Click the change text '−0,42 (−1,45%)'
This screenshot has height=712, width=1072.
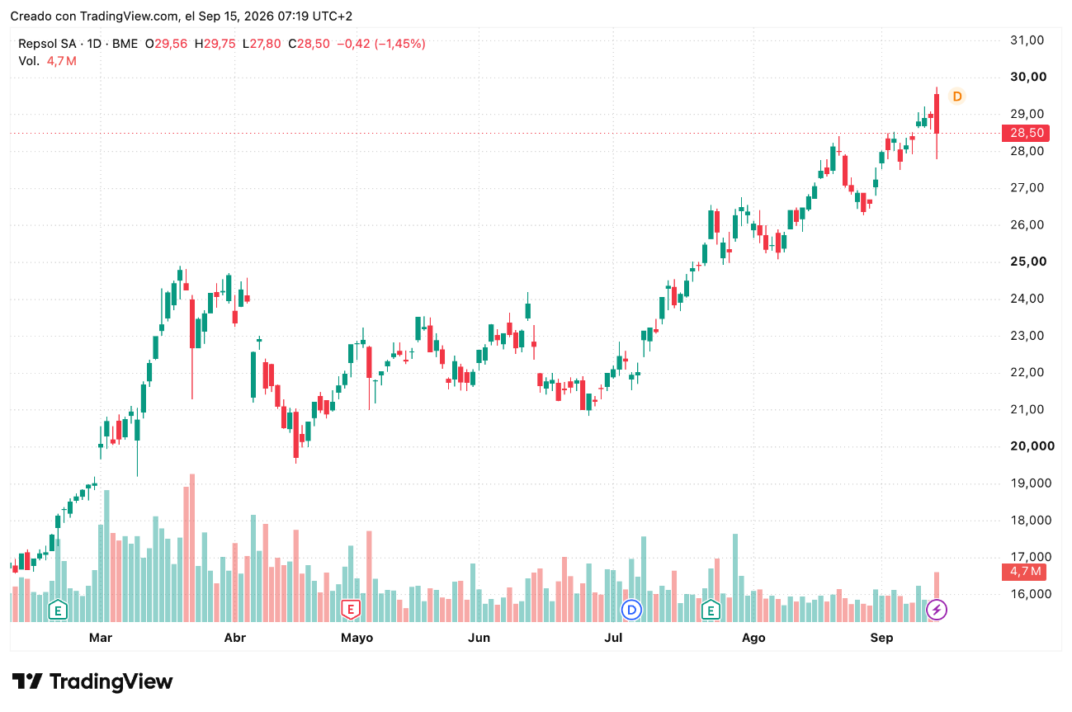(381, 44)
